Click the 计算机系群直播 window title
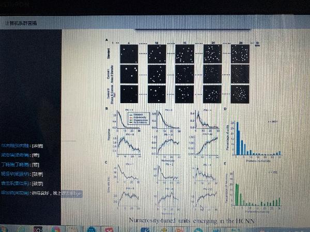The height and width of the screenshot is (232, 310). point(23,24)
